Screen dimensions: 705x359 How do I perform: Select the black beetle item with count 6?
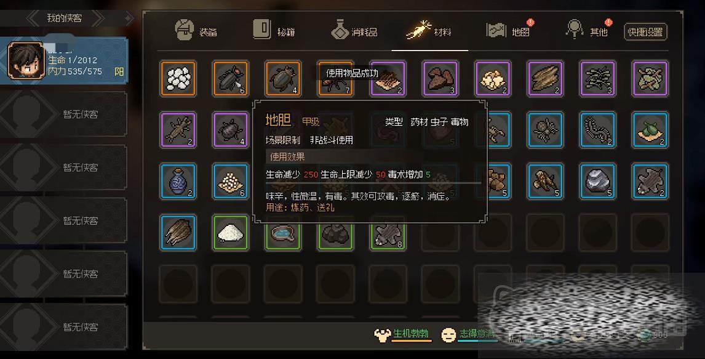(x=230, y=78)
